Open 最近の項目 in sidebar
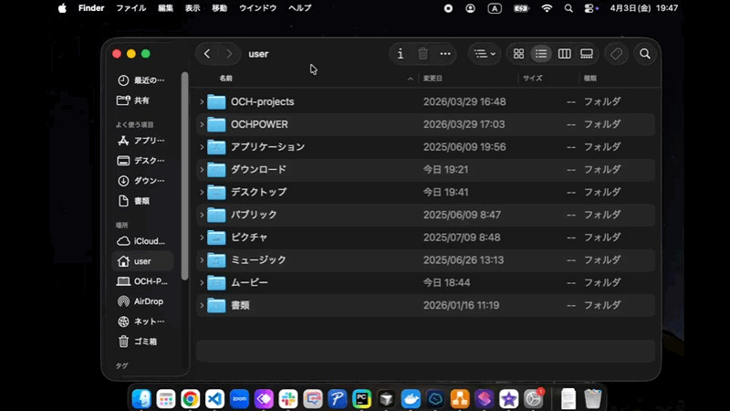 [x=141, y=80]
